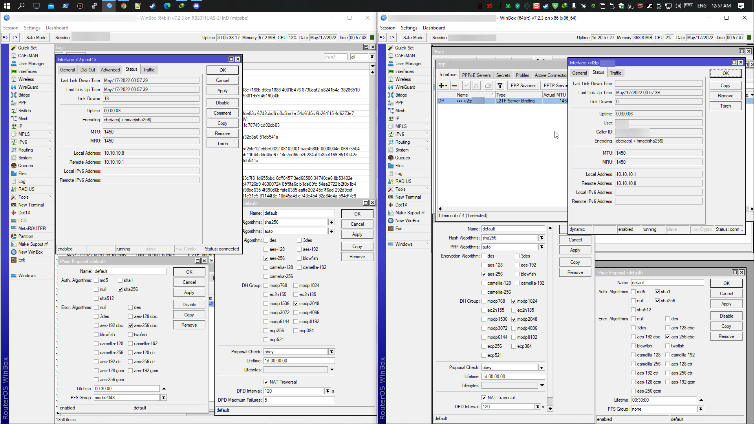The image size is (754, 424).
Task: Open Partition in left WinBox sidebar
Action: [x=26, y=236]
